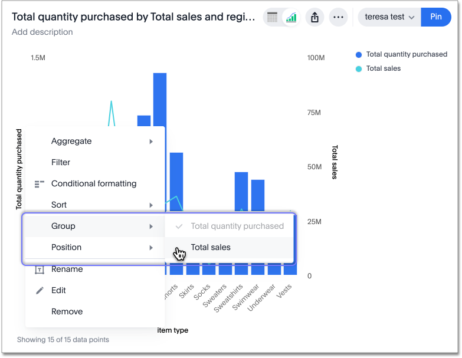
Task: Open the teresa test dropdown
Action: 389,17
